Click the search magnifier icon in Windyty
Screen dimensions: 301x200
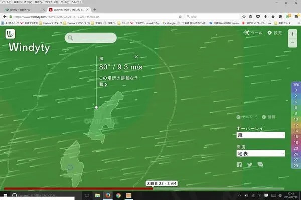point(70,38)
